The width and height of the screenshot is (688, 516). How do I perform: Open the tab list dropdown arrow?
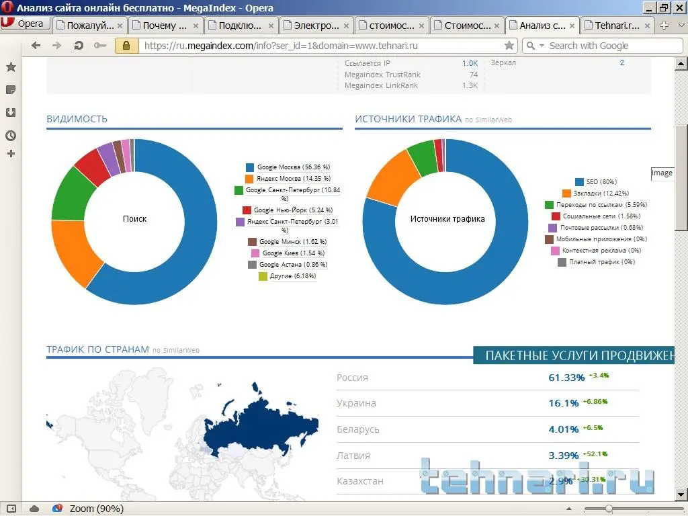click(681, 26)
